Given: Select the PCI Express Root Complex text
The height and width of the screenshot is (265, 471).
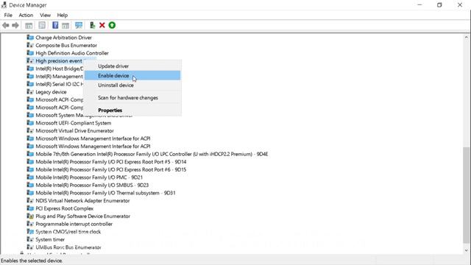Looking at the screenshot, I should 65,208.
